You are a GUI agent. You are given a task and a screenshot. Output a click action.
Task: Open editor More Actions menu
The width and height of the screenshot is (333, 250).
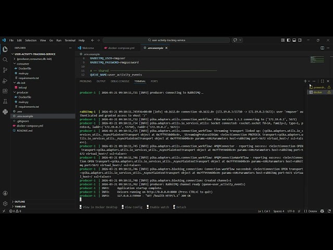pos(328,48)
